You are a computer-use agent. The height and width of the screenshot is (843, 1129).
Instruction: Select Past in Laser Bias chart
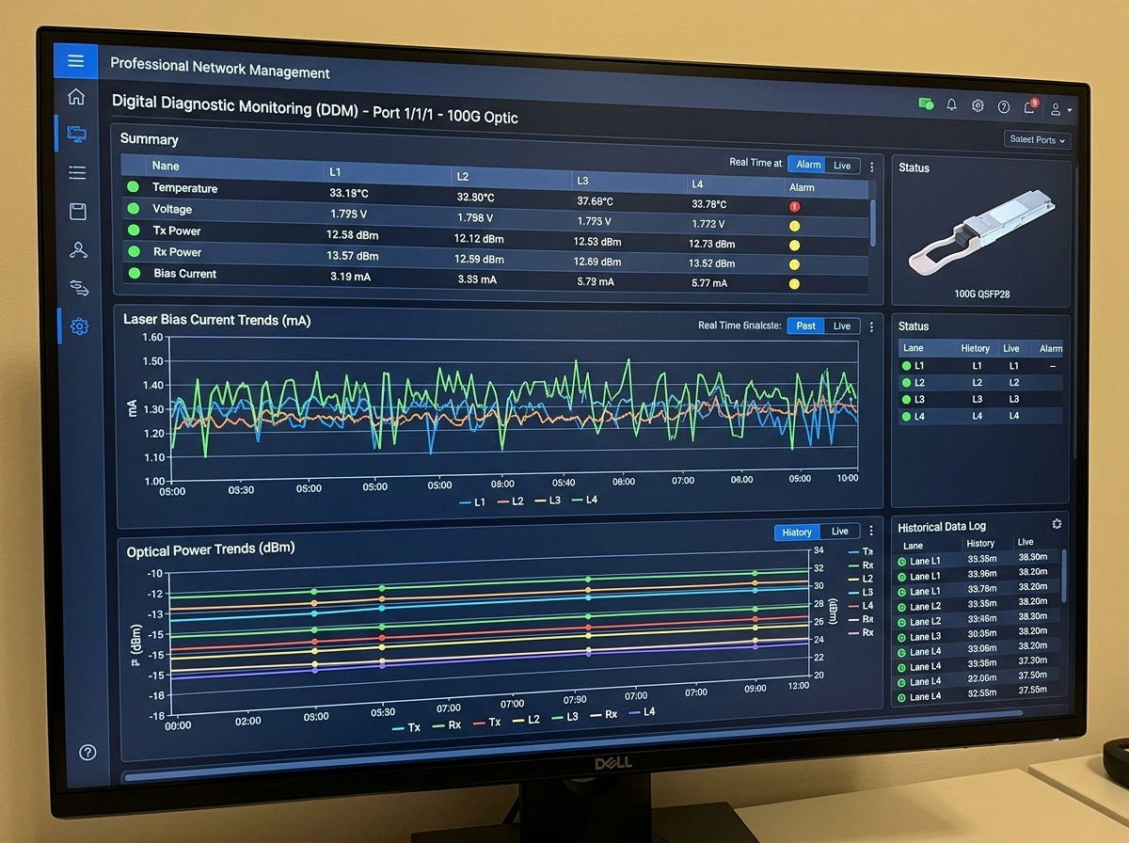(x=806, y=326)
